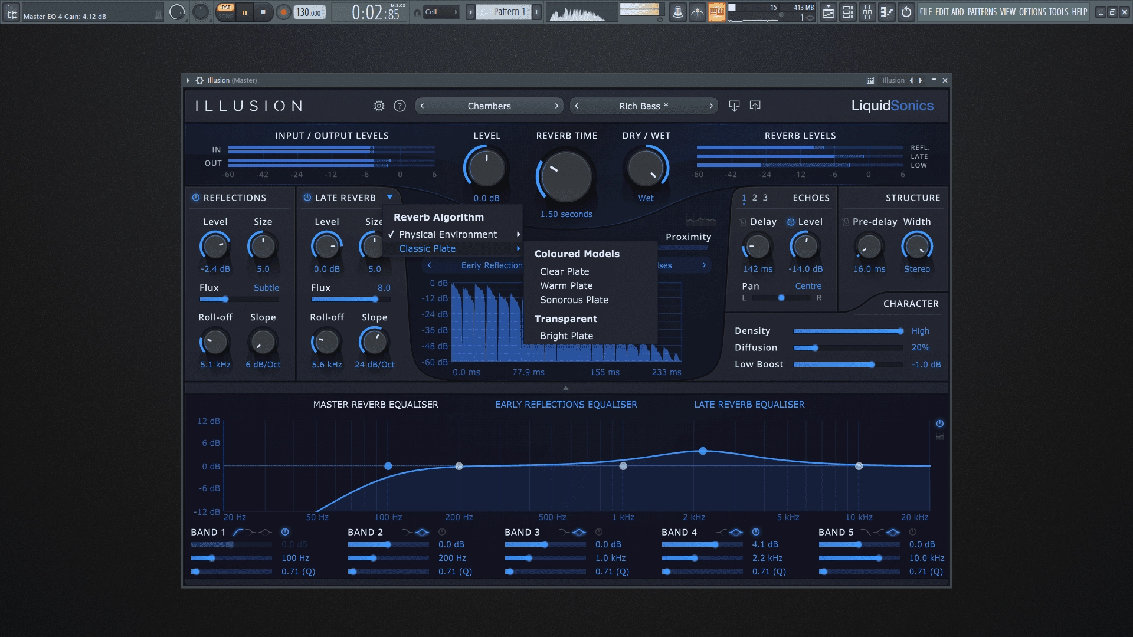1133x637 pixels.
Task: Select Echoes tap 2
Action: tap(754, 198)
